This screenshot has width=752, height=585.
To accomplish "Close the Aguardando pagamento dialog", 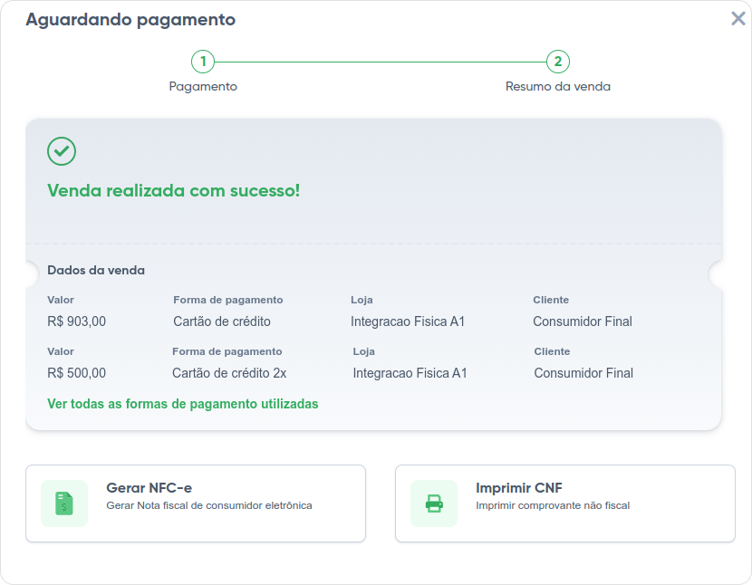I will (x=738, y=19).
